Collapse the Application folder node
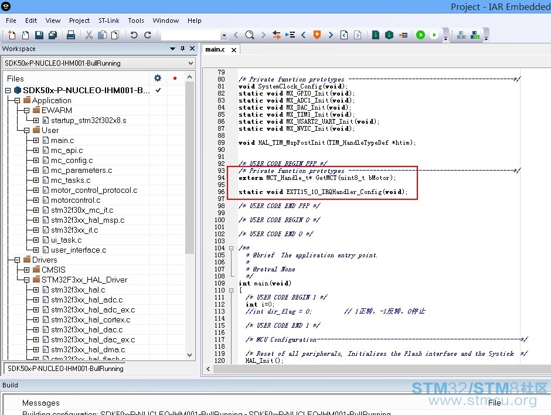 click(x=17, y=100)
